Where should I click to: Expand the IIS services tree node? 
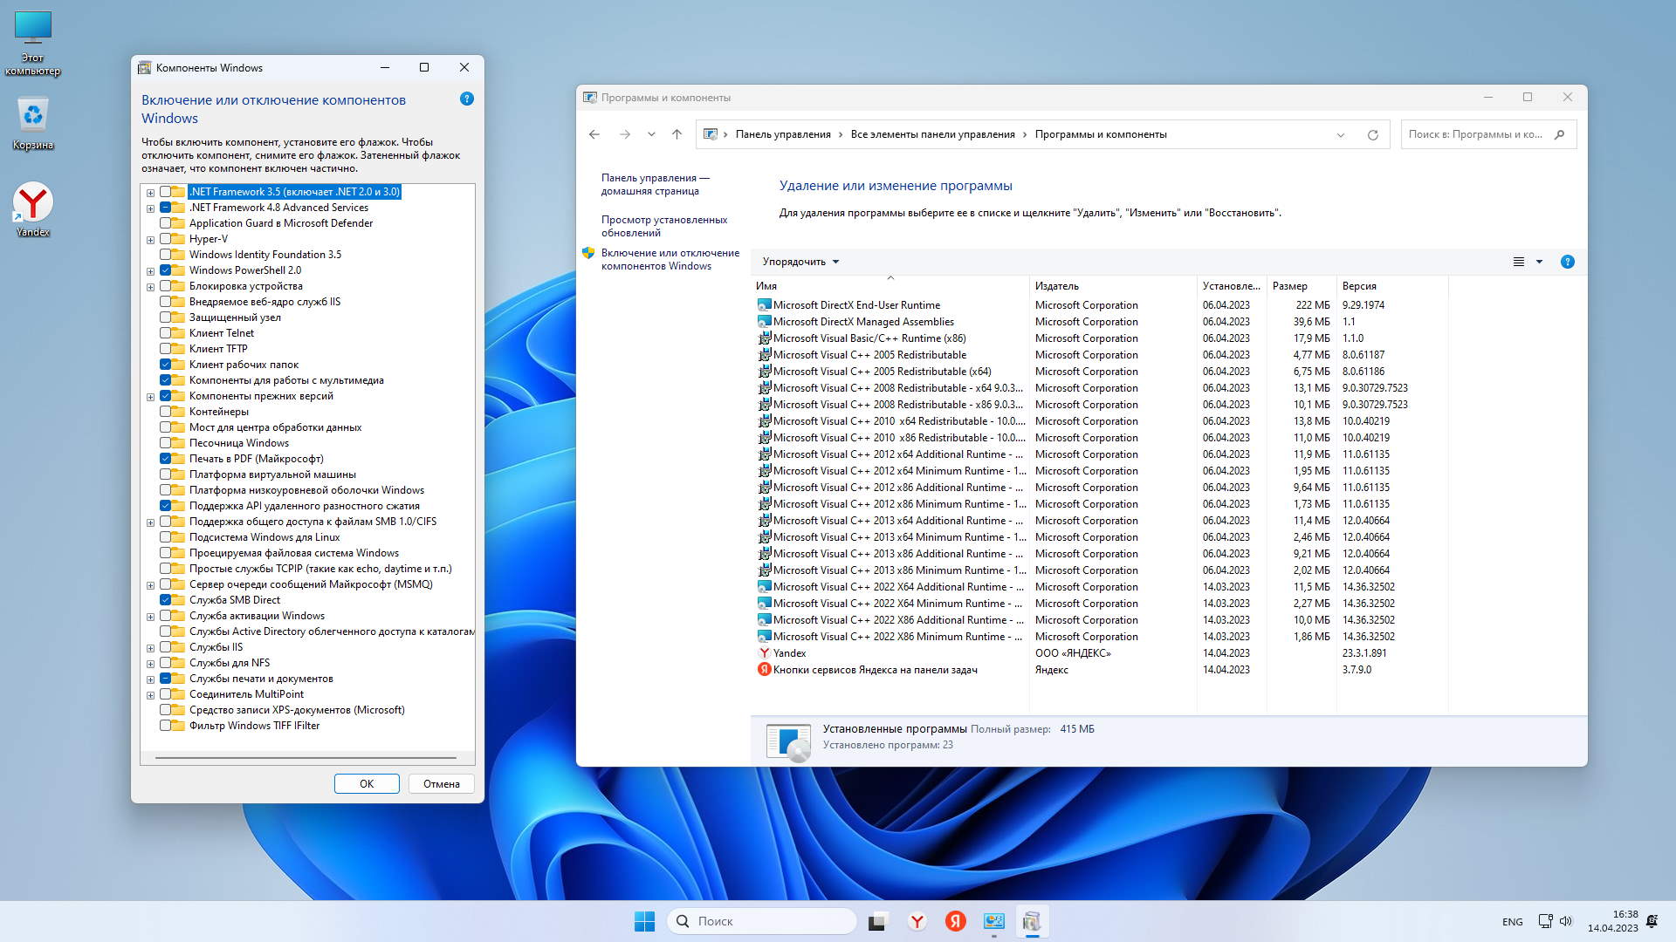[150, 648]
